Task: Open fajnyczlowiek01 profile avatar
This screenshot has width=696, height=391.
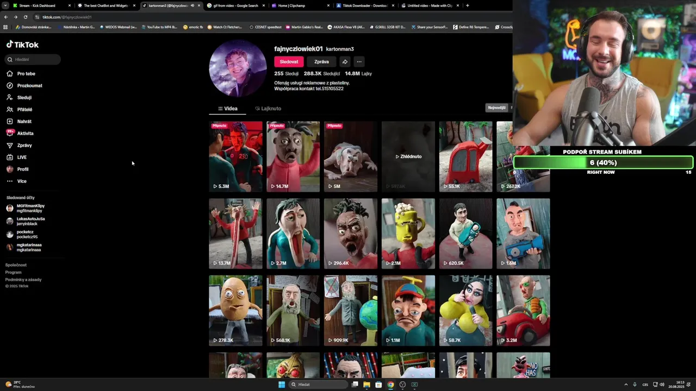Action: (x=238, y=68)
